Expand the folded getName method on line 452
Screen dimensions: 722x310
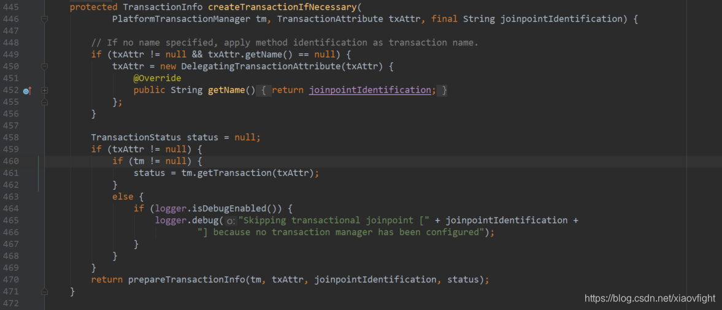[x=45, y=91]
